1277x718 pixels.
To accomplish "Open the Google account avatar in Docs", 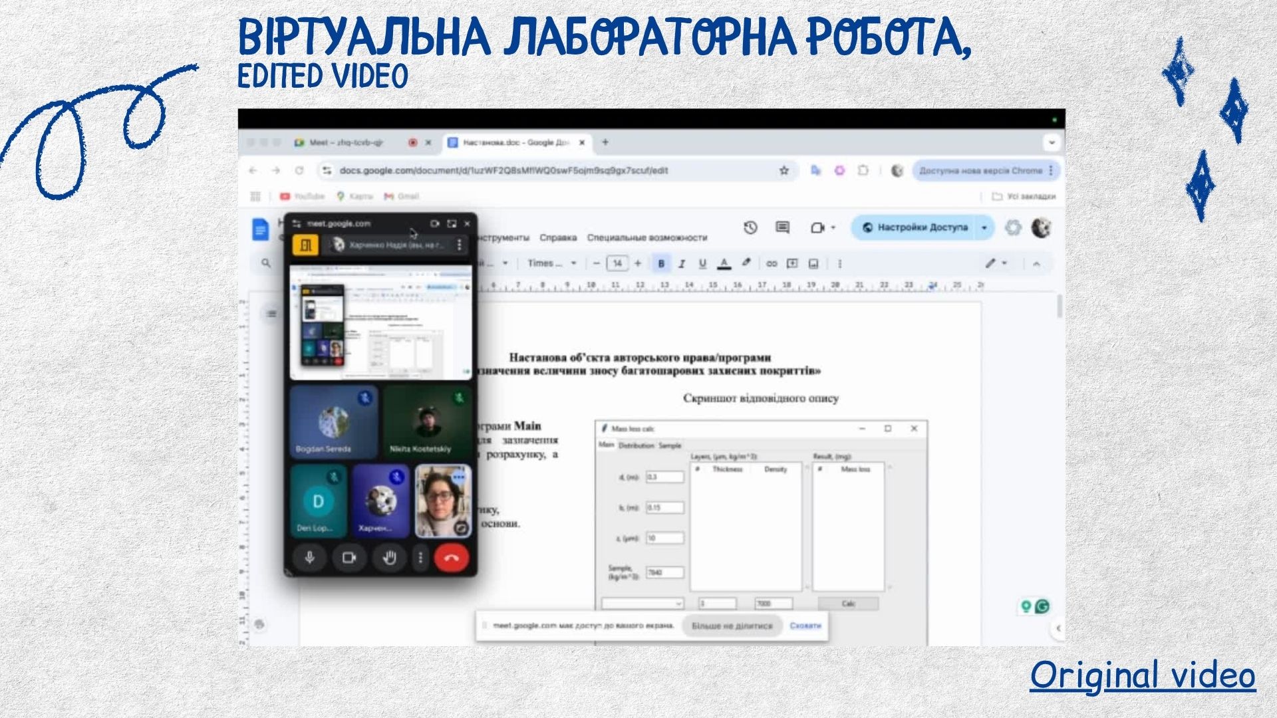I will coord(1041,228).
